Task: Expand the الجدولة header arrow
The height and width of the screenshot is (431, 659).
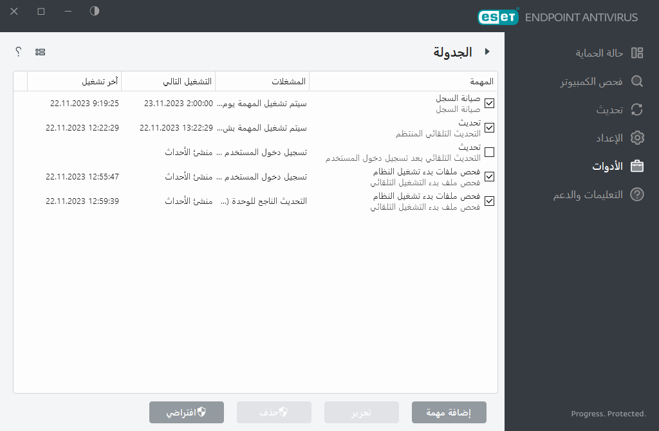Action: [488, 51]
